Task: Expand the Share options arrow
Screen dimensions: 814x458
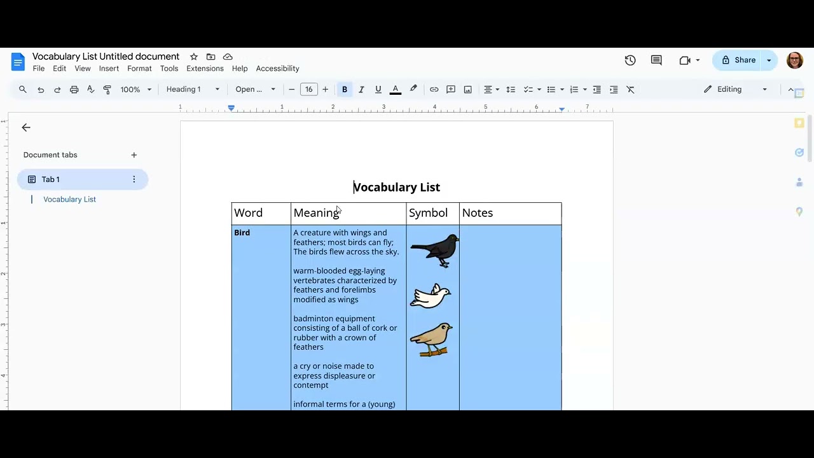Action: click(x=769, y=60)
